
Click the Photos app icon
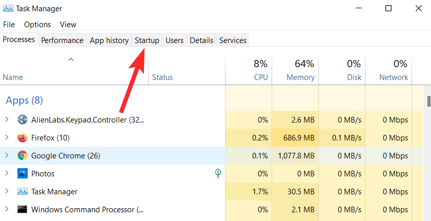pyautogui.click(x=22, y=174)
